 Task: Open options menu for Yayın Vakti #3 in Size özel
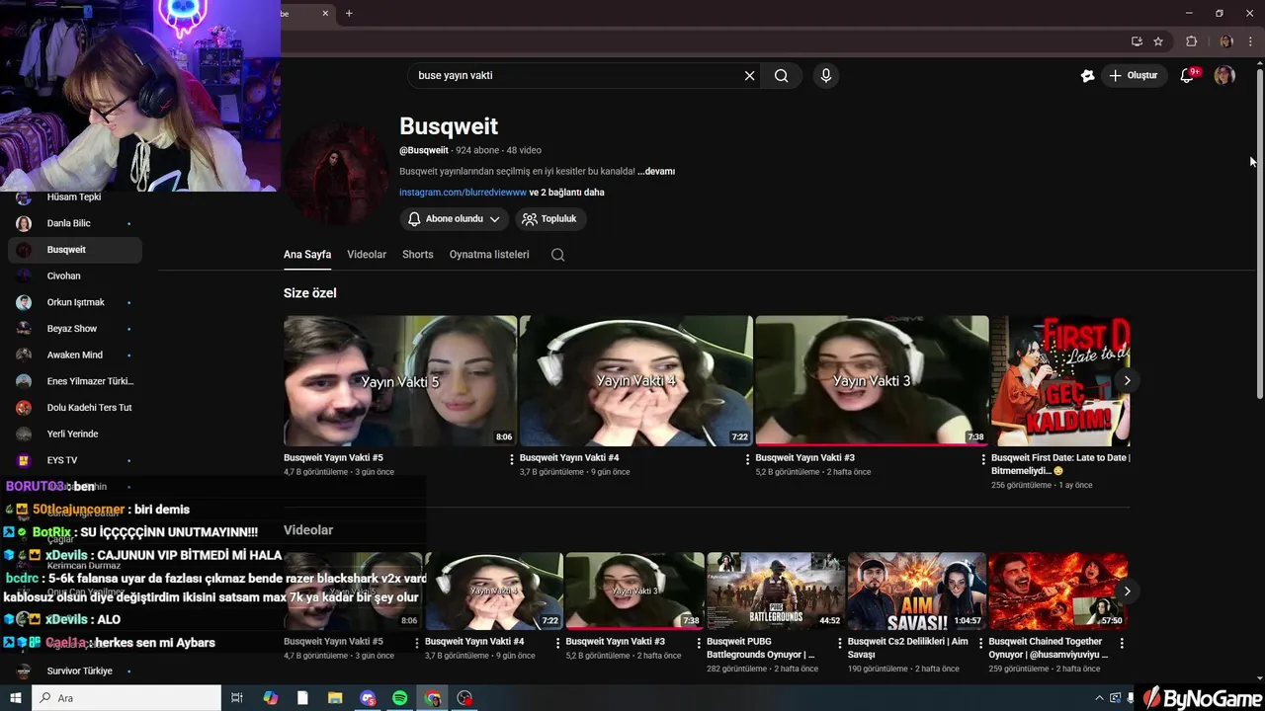983,459
